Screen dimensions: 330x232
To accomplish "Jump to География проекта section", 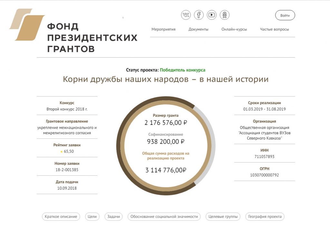I will [x=265, y=217].
